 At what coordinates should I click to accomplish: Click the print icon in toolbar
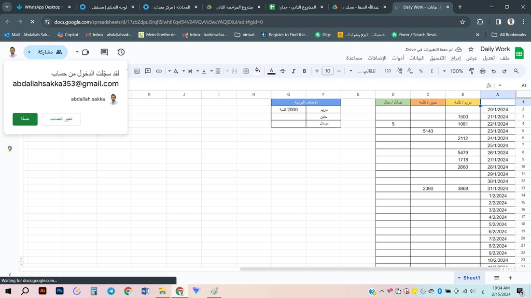tap(482, 71)
